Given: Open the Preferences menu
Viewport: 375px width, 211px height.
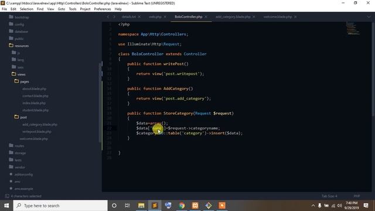Looking at the screenshot, I should 103,9.
